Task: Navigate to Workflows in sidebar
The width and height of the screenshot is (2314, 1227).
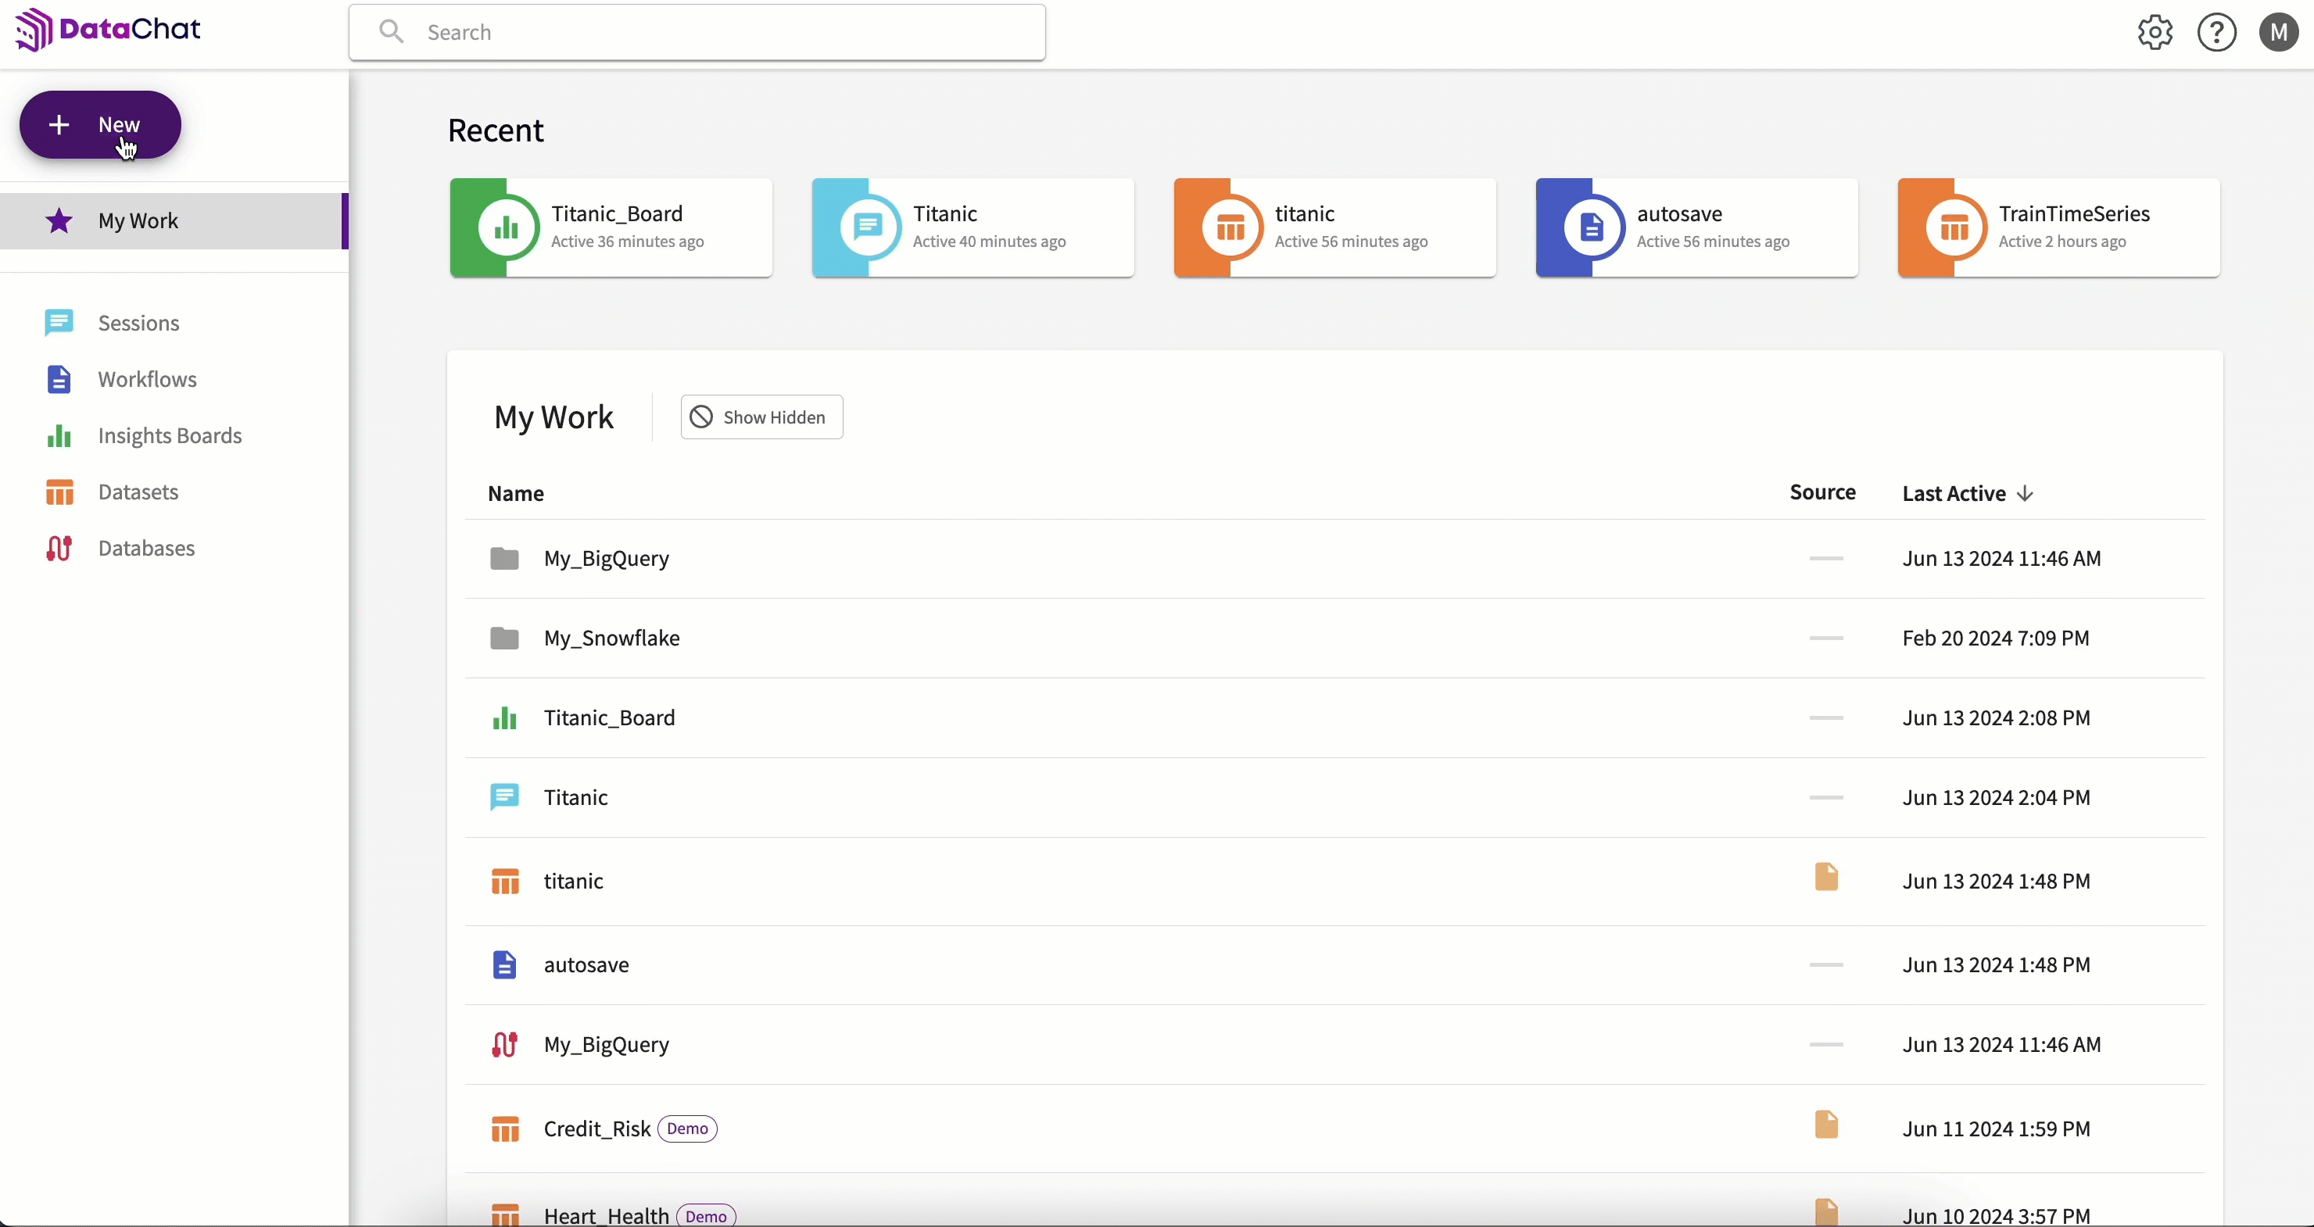Action: pos(147,378)
